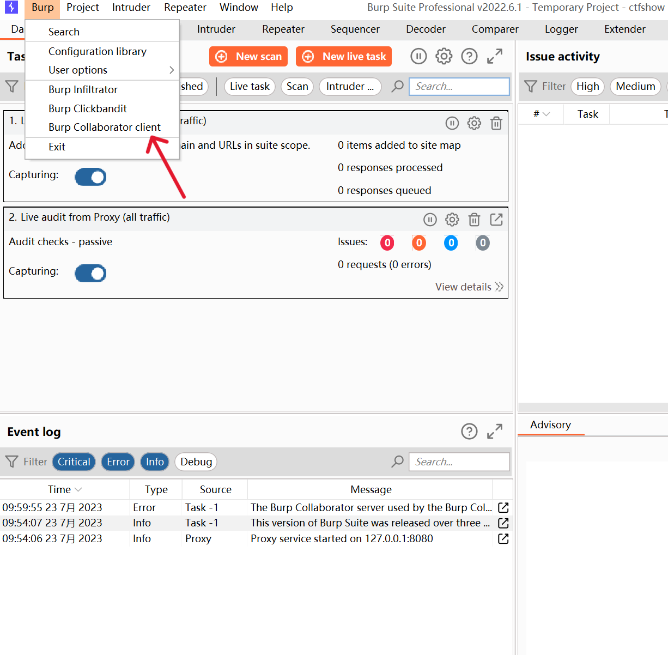This screenshot has height=655, width=668.
Task: Toggle the Info event filter
Action: tap(155, 462)
